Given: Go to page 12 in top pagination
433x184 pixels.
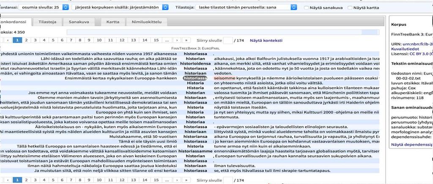Looking at the screenshot, I should coord(122,40).
